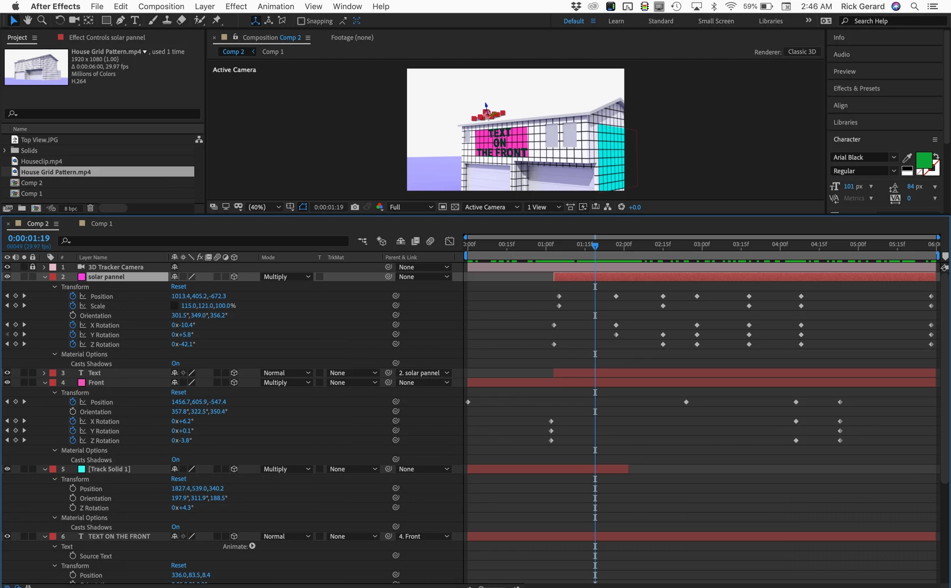This screenshot has width=951, height=588.
Task: Reset the solar pannel Transform
Action: click(178, 286)
